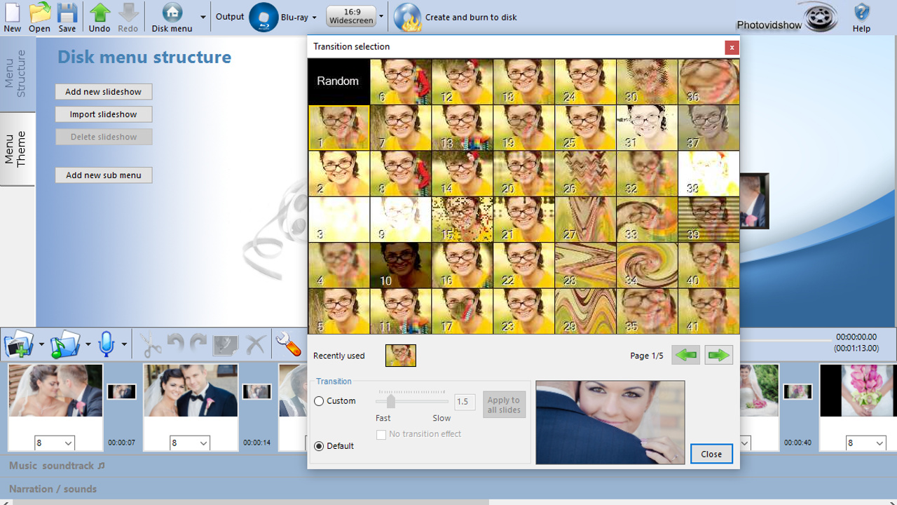Click the Create and burn to disk flame icon
This screenshot has width=897, height=505.
coord(406,17)
